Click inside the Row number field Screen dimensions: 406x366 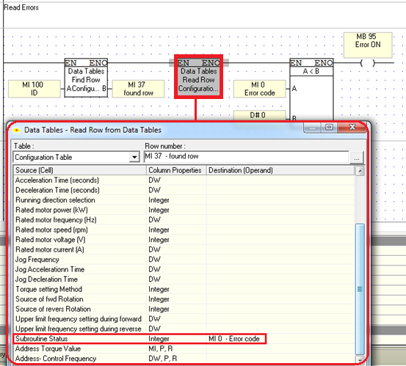pos(246,157)
